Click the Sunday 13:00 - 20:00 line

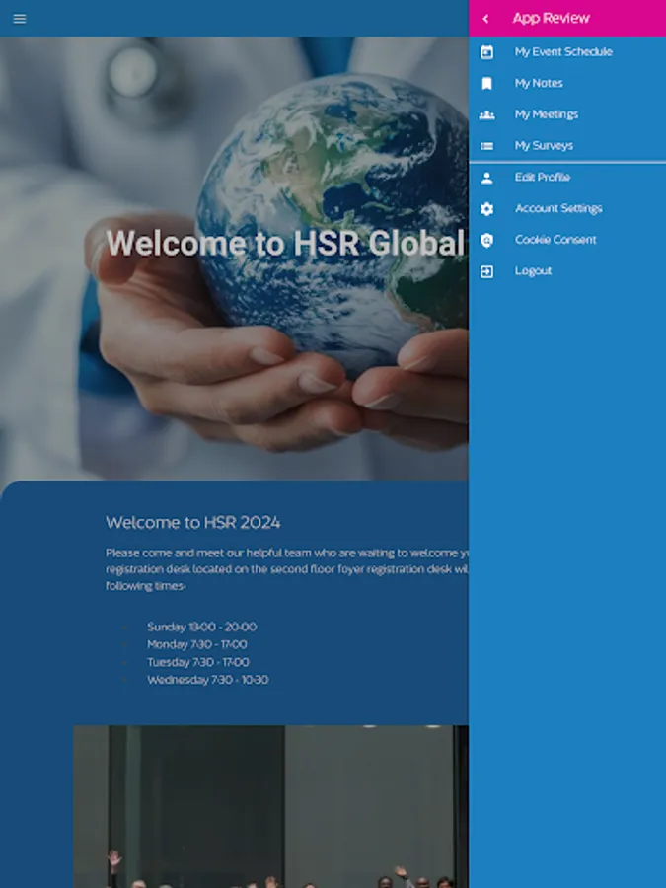coord(201,627)
